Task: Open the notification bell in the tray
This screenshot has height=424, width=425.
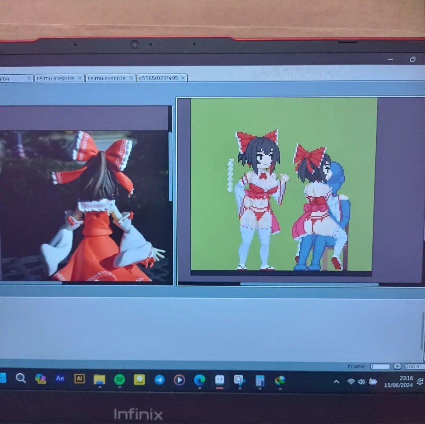Action: tap(420, 382)
